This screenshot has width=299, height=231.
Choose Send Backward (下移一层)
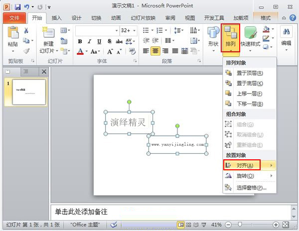pos(249,104)
